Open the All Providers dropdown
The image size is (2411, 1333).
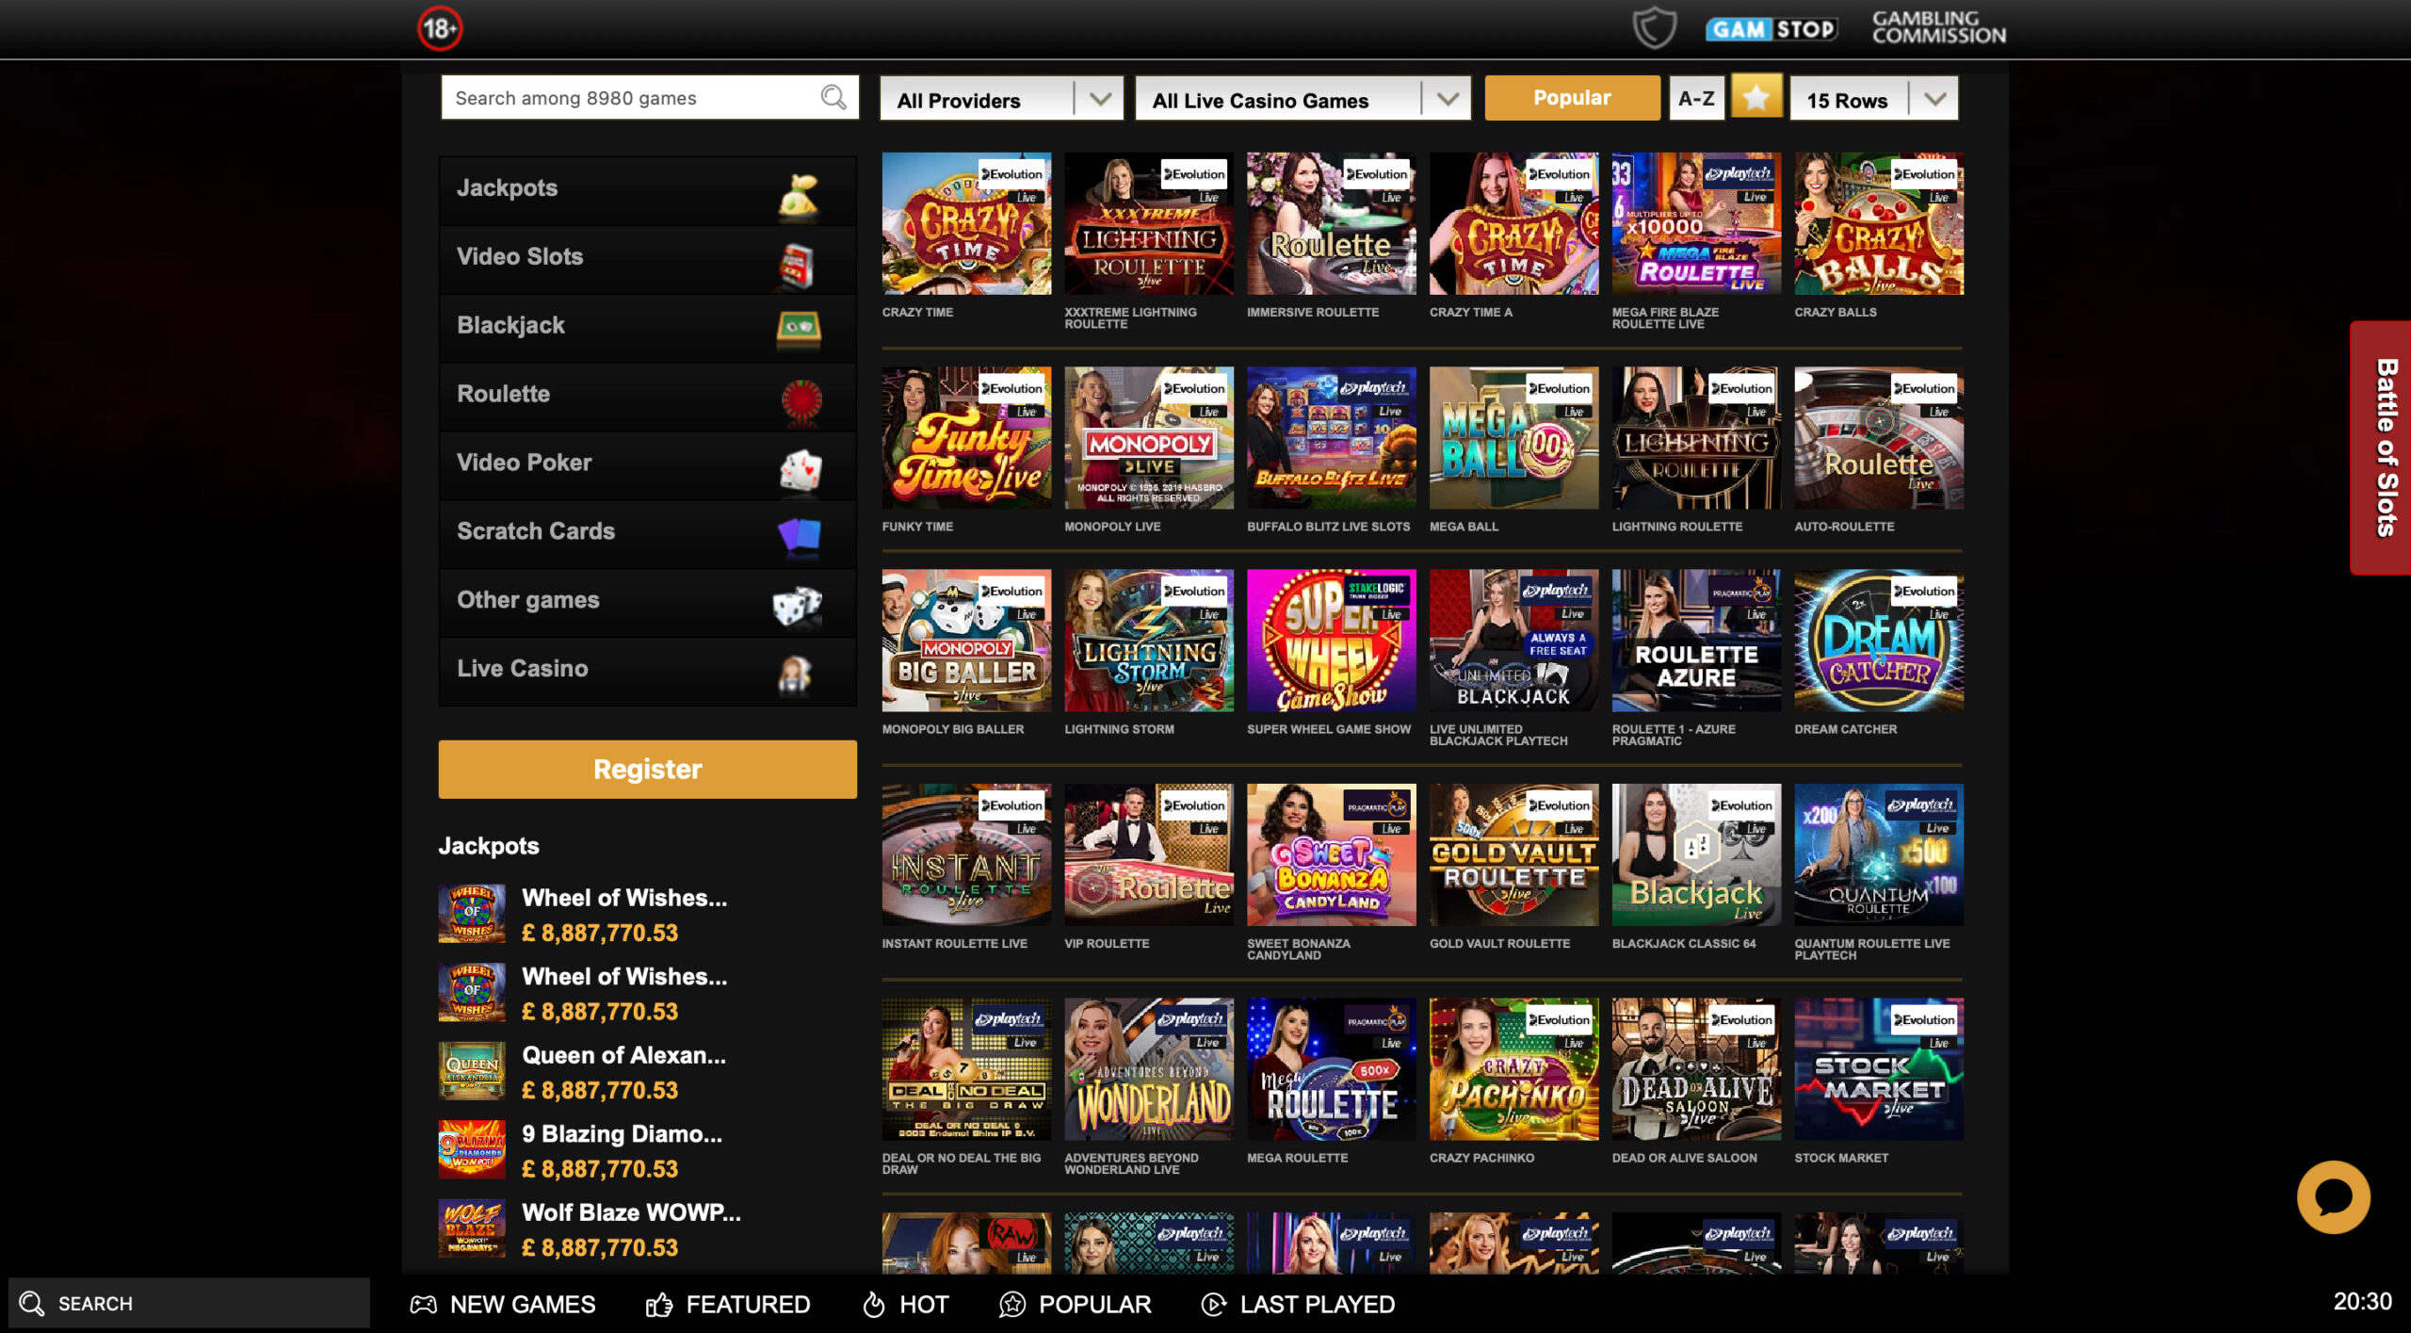(1001, 99)
